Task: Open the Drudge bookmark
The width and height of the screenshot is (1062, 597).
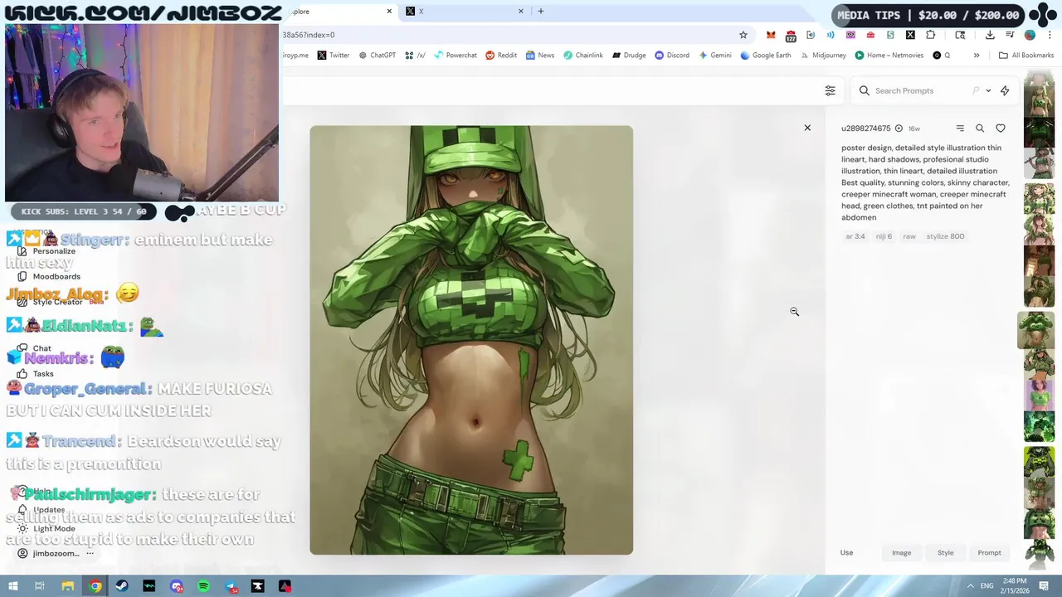Action: [629, 56]
